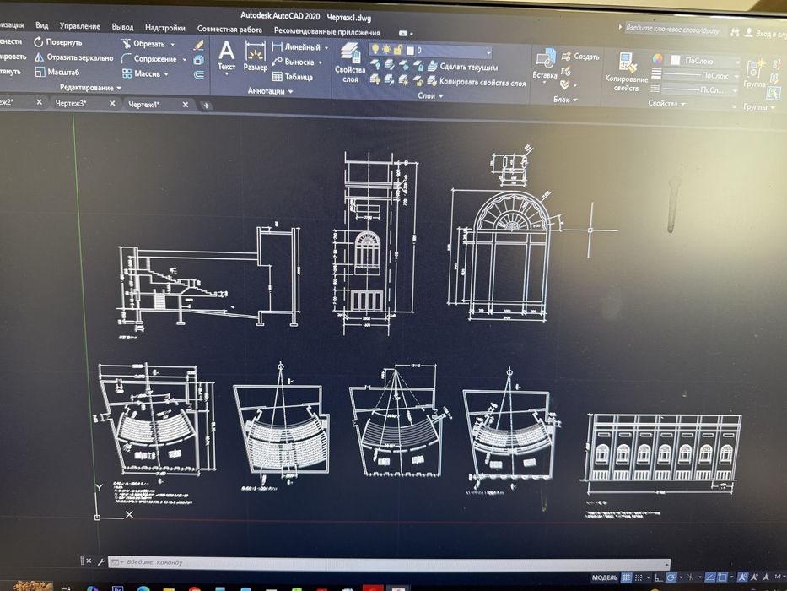Select the Размер dimension tool
The image size is (787, 591).
click(256, 57)
